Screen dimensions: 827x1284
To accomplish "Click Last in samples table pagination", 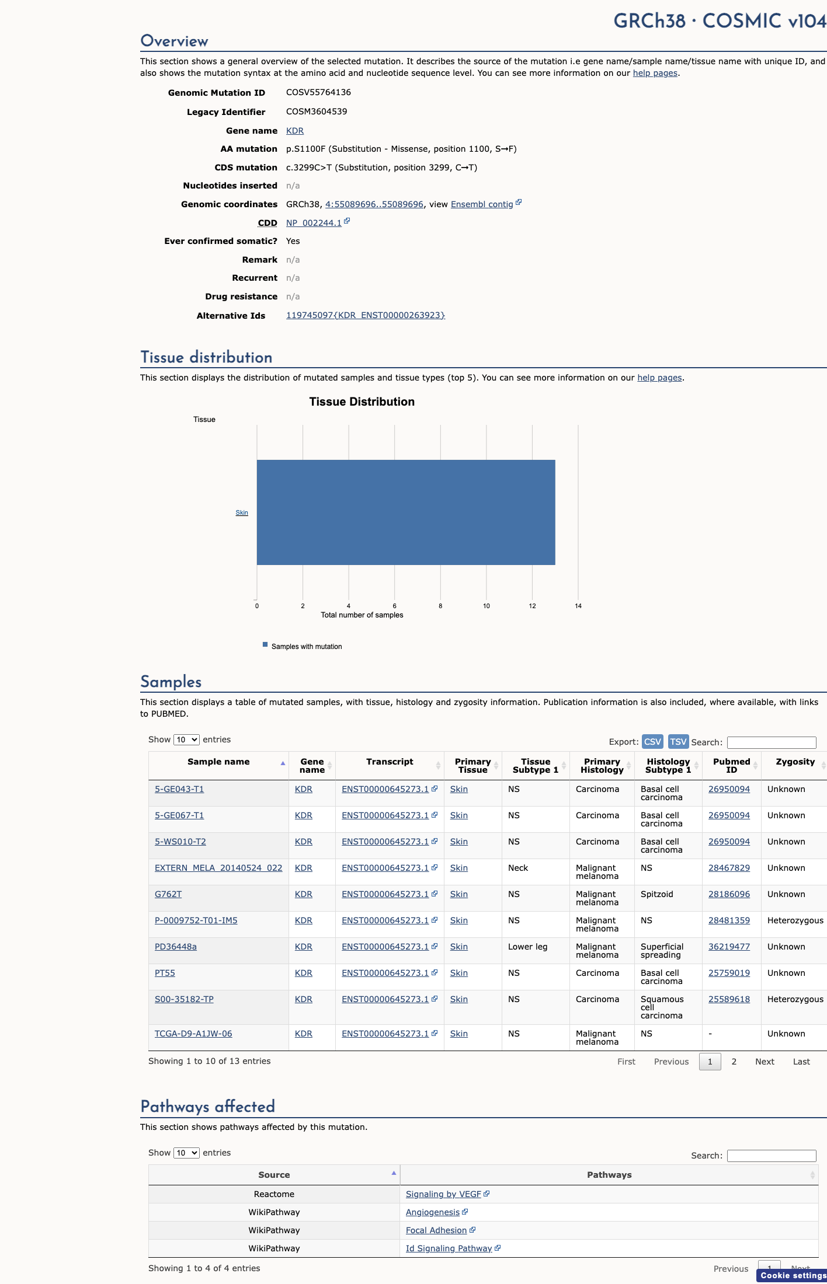I will [801, 1062].
